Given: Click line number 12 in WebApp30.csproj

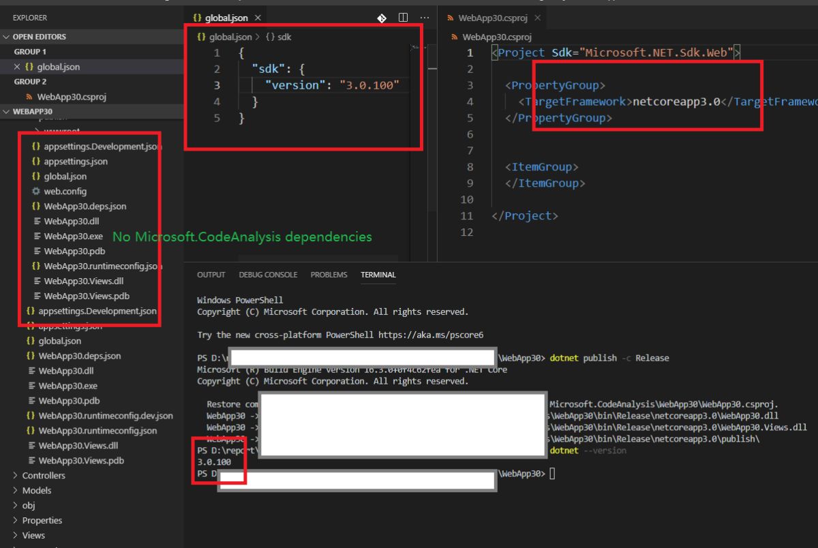Looking at the screenshot, I should (x=466, y=232).
